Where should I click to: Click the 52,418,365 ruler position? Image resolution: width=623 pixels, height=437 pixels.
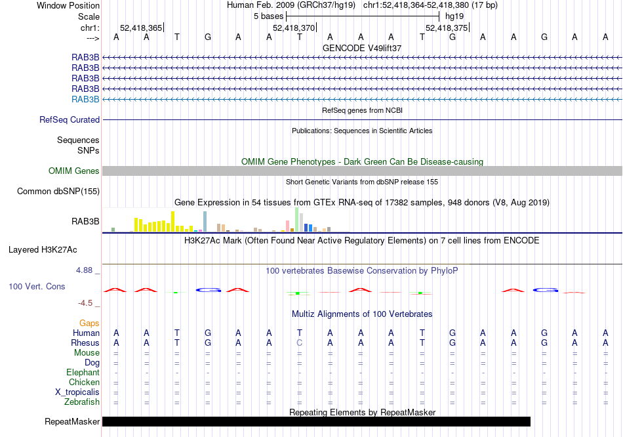141,28
